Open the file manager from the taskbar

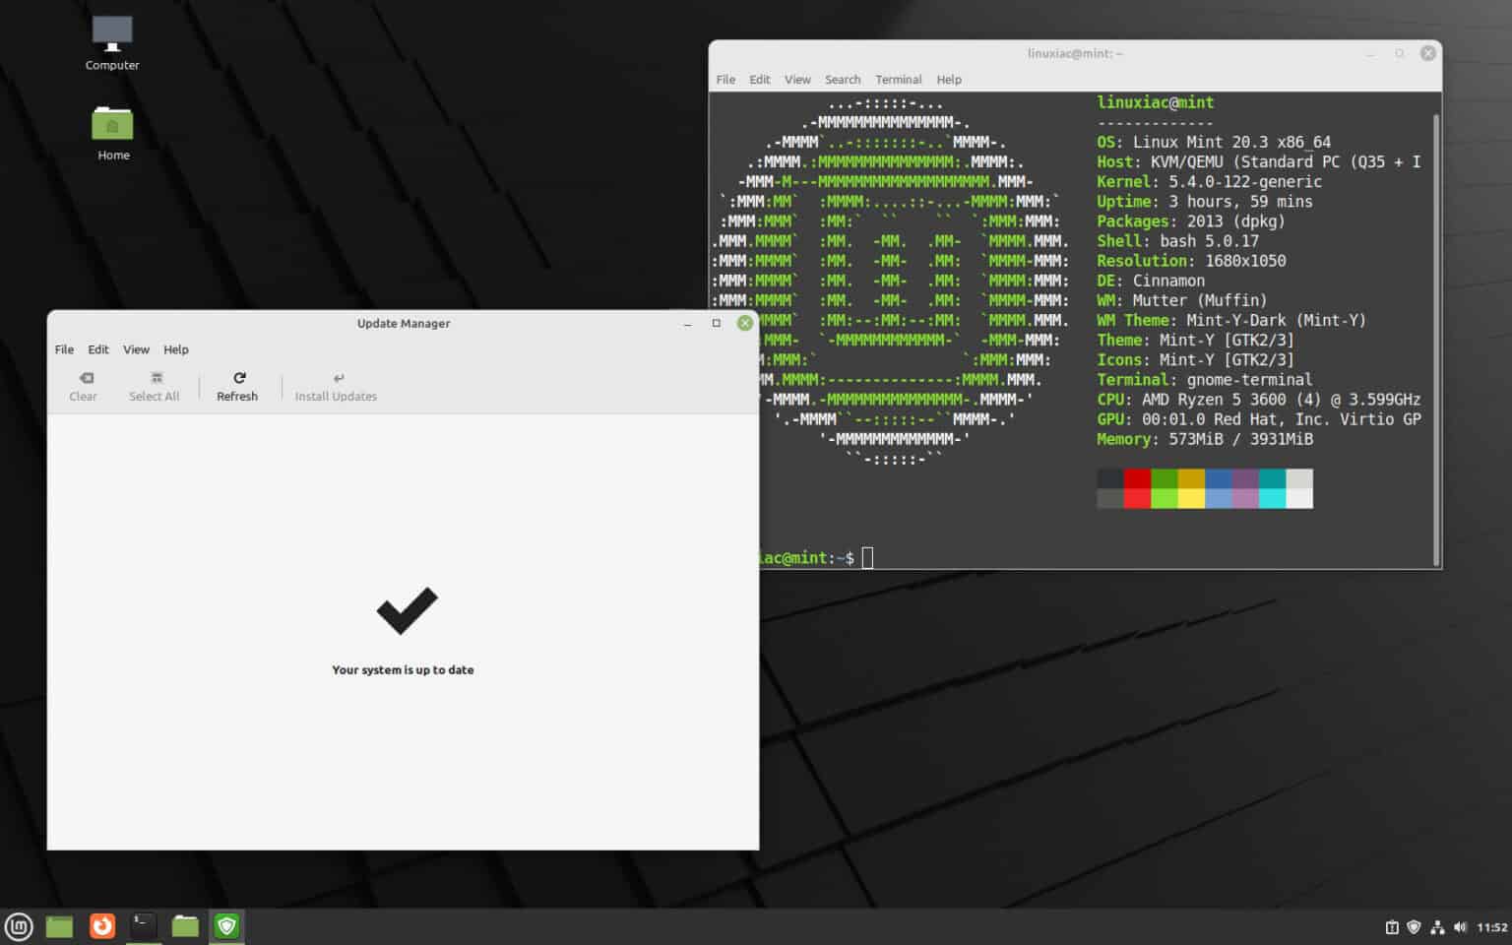[x=184, y=925]
